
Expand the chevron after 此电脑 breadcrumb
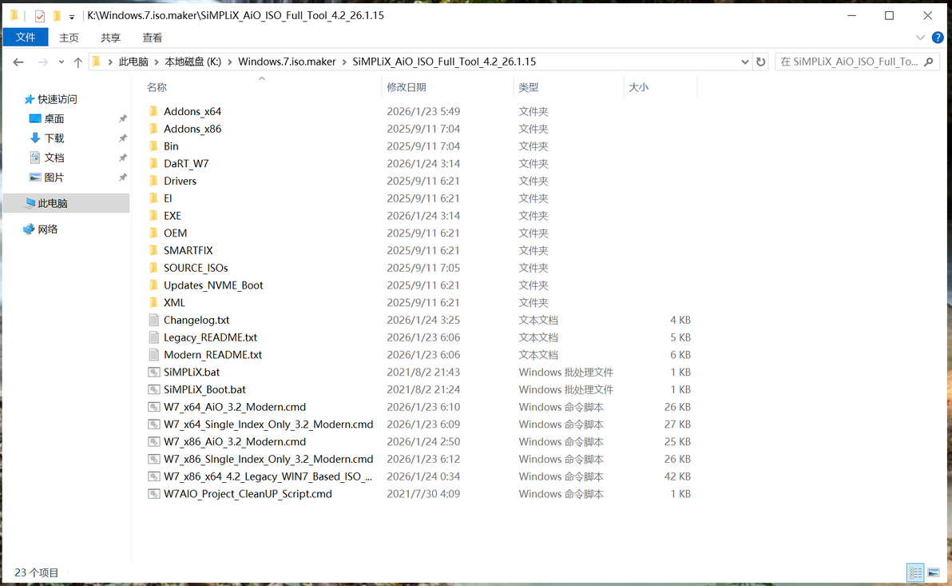[157, 62]
